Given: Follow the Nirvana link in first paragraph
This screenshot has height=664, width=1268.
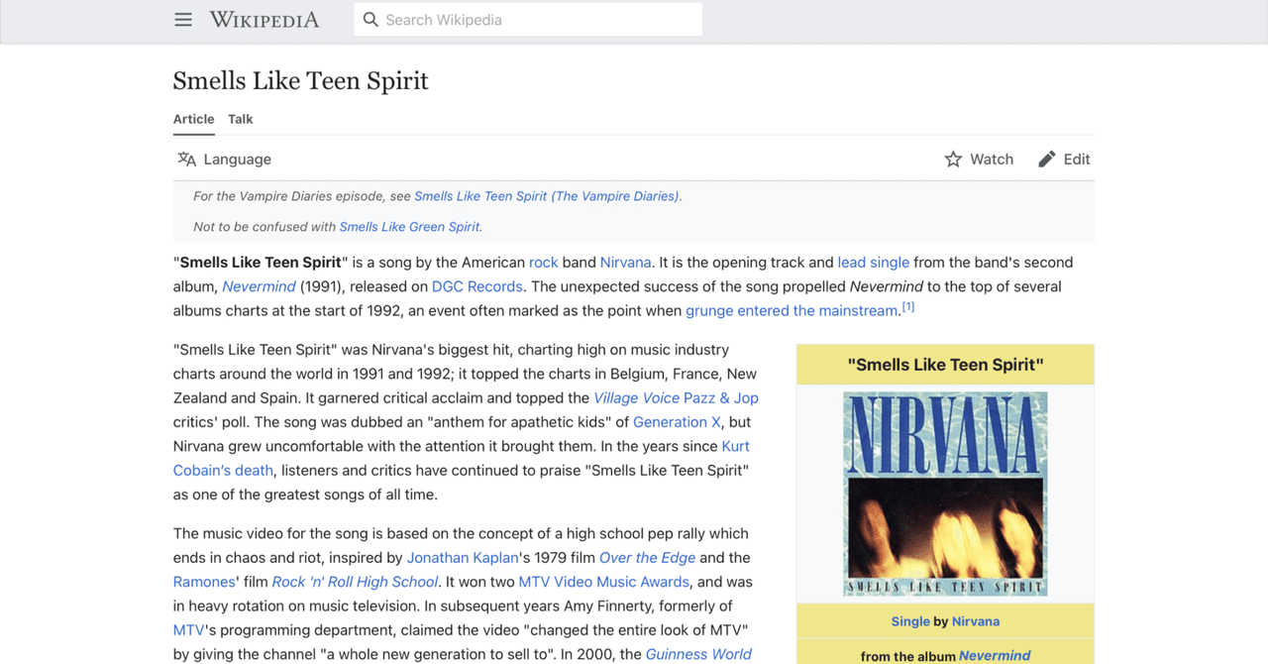Looking at the screenshot, I should [x=626, y=263].
